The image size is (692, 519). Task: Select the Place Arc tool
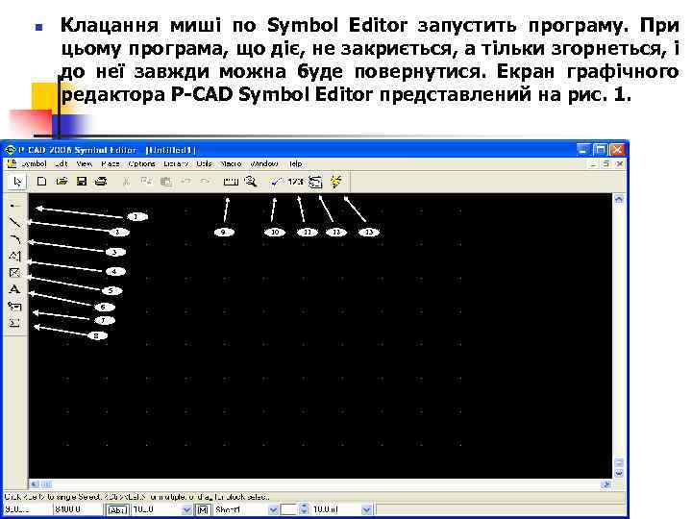pyautogui.click(x=15, y=239)
